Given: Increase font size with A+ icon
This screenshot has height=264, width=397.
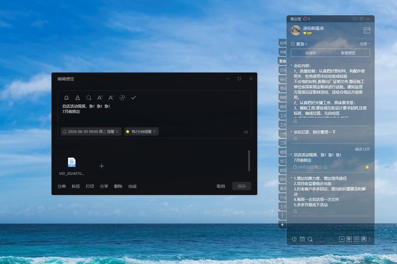Looking at the screenshot, I should [x=100, y=98].
